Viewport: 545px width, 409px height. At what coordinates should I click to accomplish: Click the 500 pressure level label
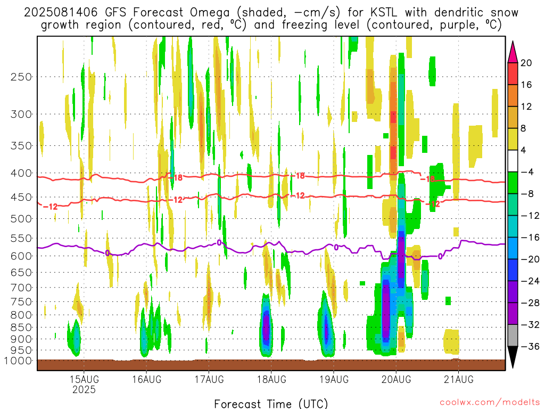21,219
